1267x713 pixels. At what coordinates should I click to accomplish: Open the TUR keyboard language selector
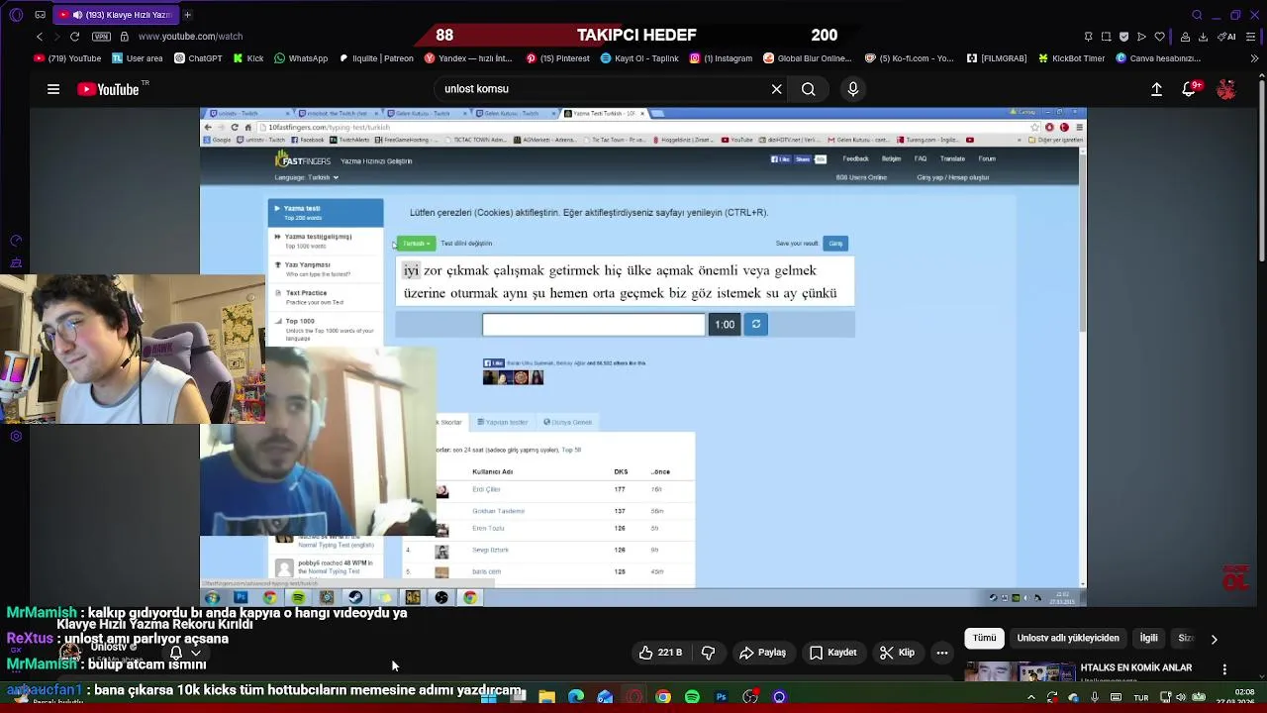coord(1141,697)
